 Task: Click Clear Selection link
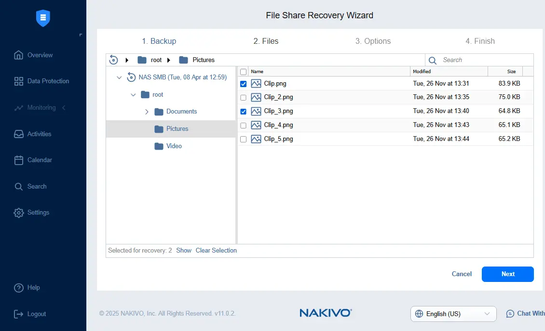[x=216, y=251]
